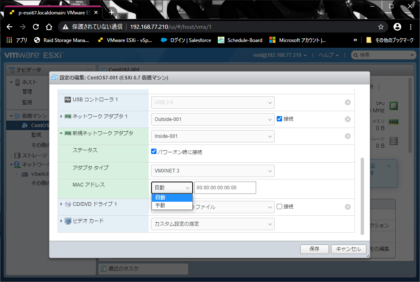
Task: Click the CD/DVD drive 1 disc icon
Action: (68, 204)
